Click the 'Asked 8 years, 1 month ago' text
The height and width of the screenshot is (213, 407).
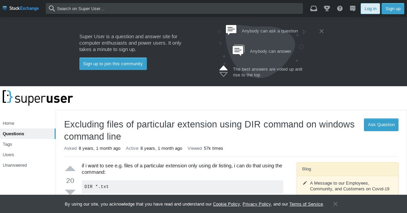click(92, 148)
